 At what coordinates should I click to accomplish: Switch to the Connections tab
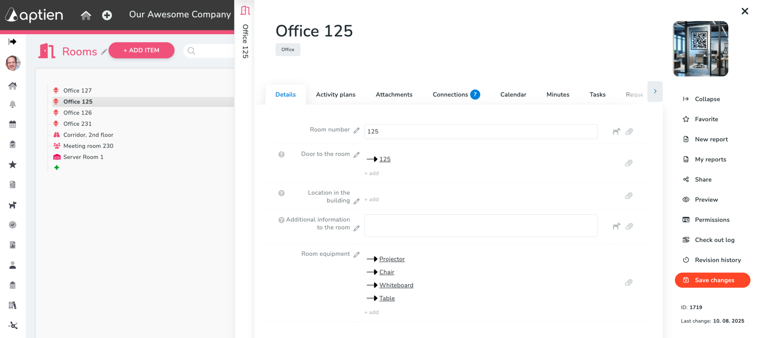pyautogui.click(x=456, y=95)
